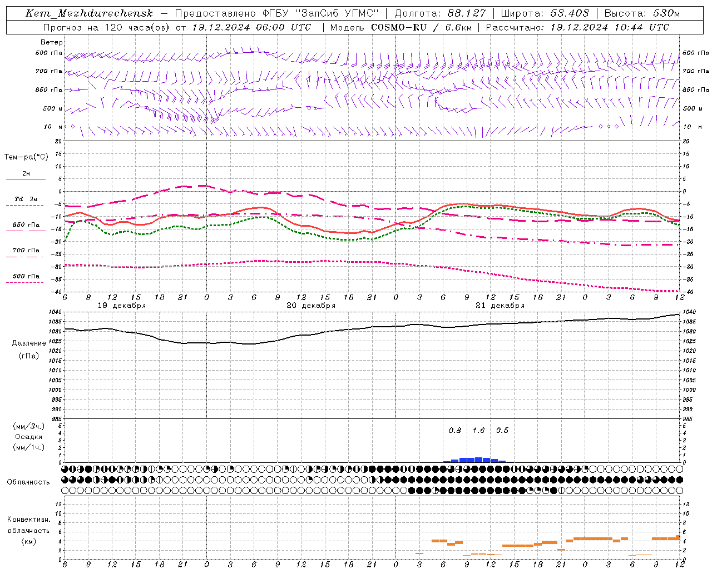Viewport: 712px width, 569px height.
Task: Select the "Облачность" cloud cover label
Action: [x=28, y=482]
